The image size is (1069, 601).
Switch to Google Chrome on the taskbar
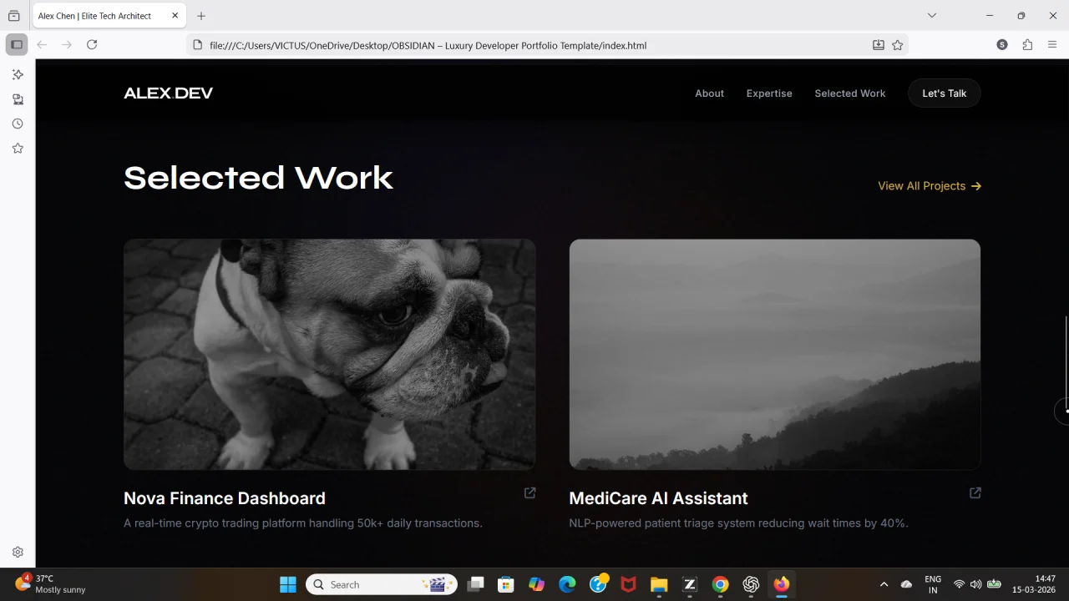pos(720,584)
